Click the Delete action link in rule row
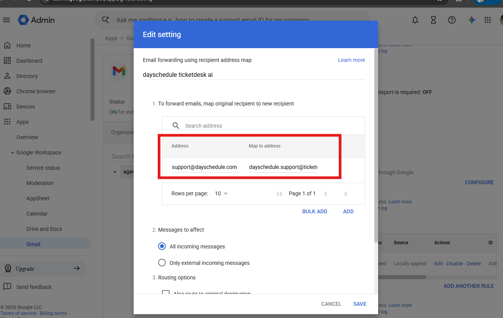The width and height of the screenshot is (503, 318). coord(474,263)
